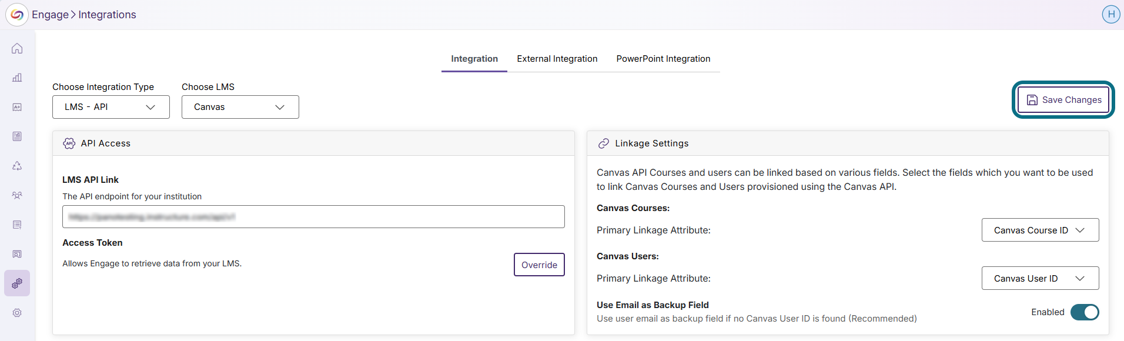1124x341 pixels.
Task: Open the A+ grades sidebar icon
Action: [x=17, y=107]
